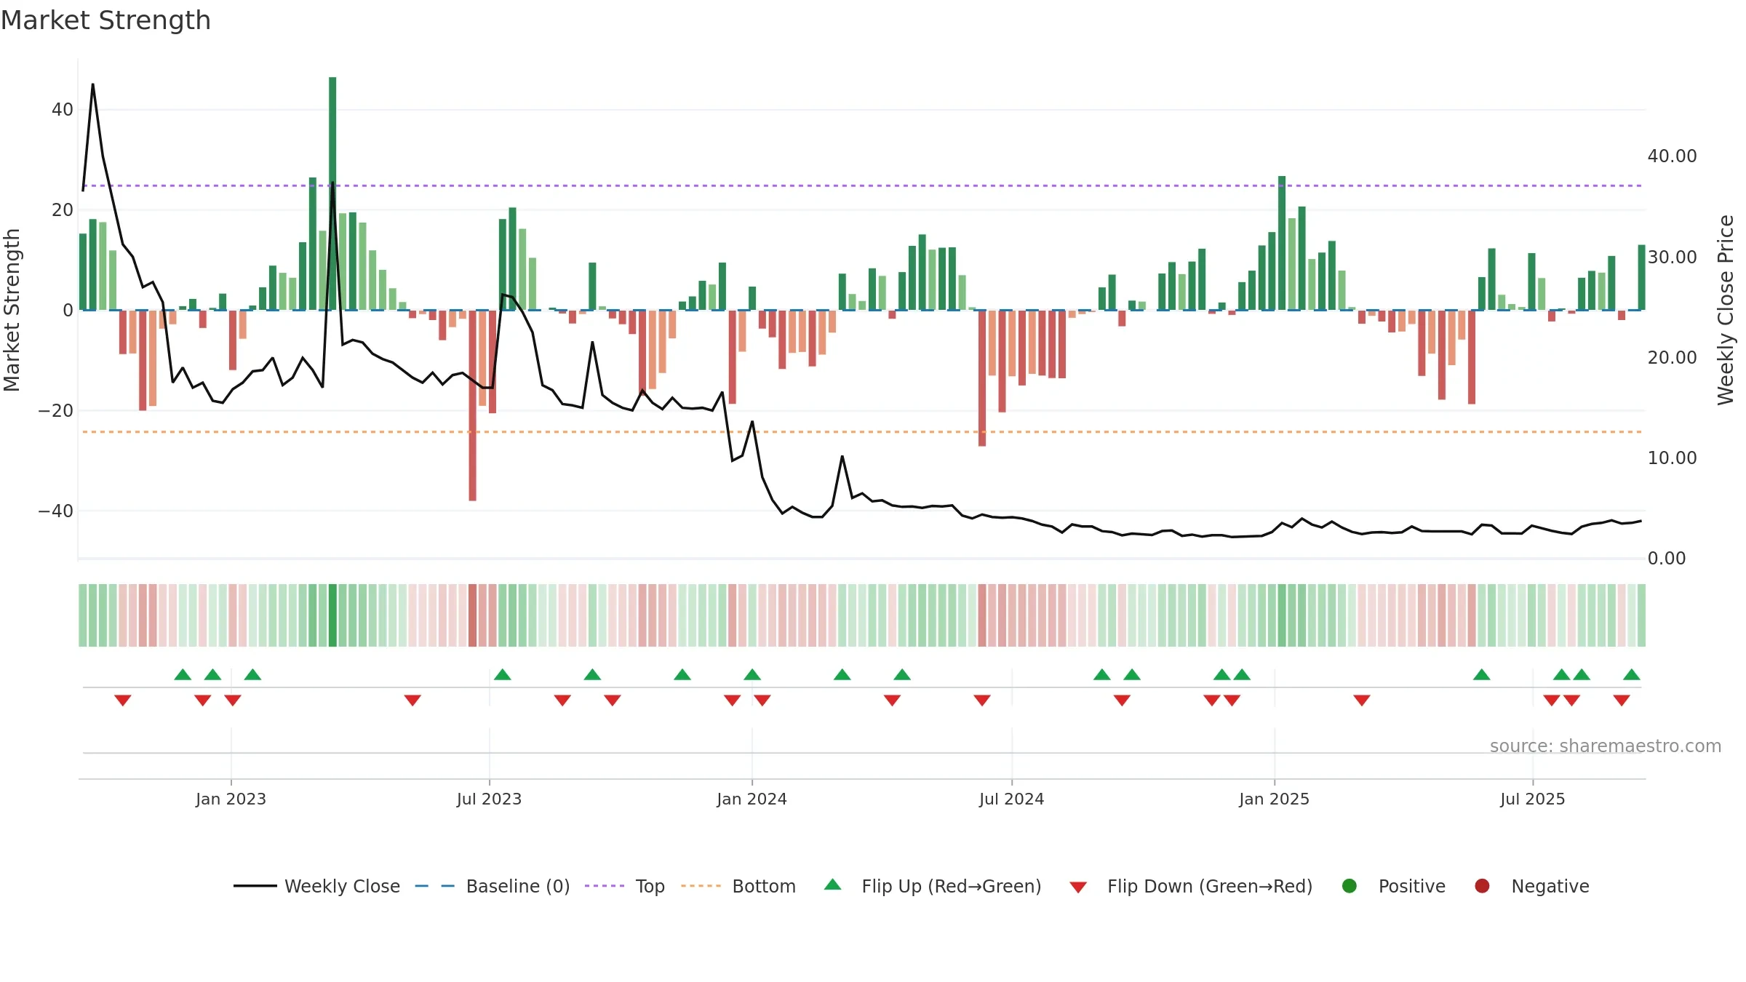Click the 10.00 tick on the Weekly Close Price axis
1746x982 pixels.
(x=1672, y=458)
